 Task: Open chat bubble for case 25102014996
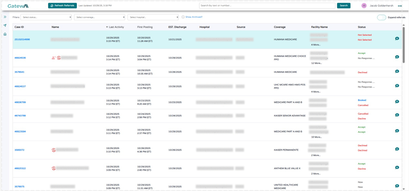[x=397, y=39]
